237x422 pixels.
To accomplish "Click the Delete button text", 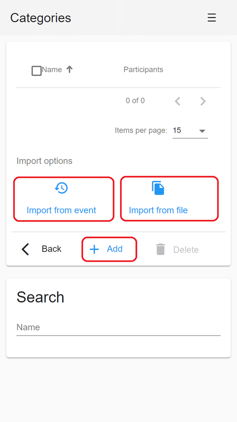I will 186,250.
